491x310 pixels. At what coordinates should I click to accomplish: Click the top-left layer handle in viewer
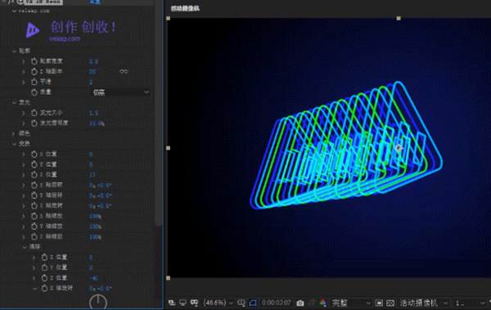point(168,18)
